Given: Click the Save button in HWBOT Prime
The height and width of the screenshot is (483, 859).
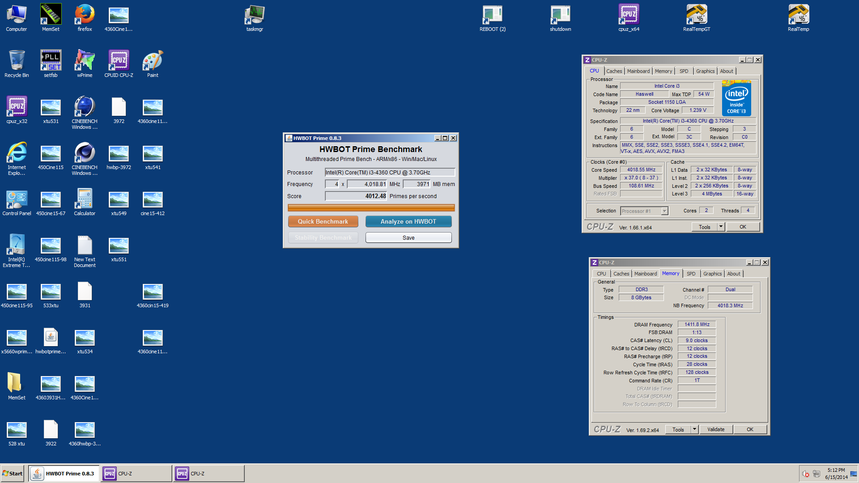Looking at the screenshot, I should pos(408,237).
